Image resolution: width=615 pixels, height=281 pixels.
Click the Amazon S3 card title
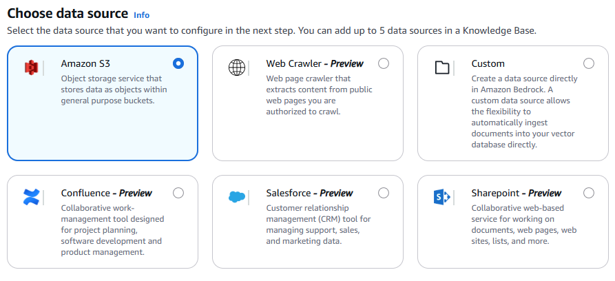tap(85, 63)
